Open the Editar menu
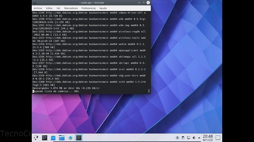Viewport: 254px width, 142px height. point(49,8)
